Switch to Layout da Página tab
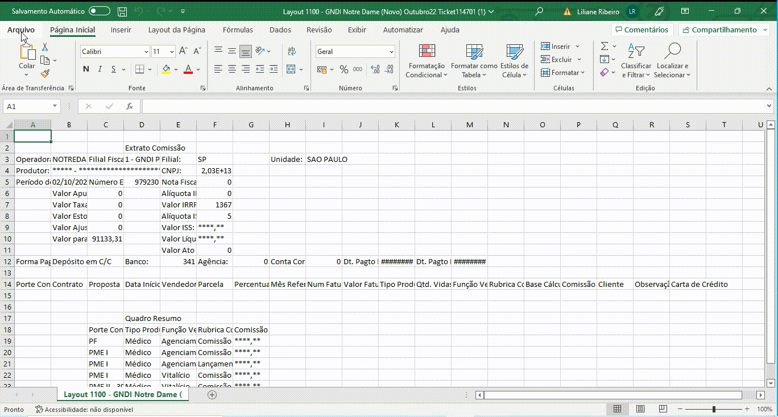 click(x=177, y=30)
